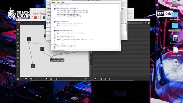Viewport: 183px width, 103px height.
Task: Click the circled X icon in console header
Action: click(149, 23)
